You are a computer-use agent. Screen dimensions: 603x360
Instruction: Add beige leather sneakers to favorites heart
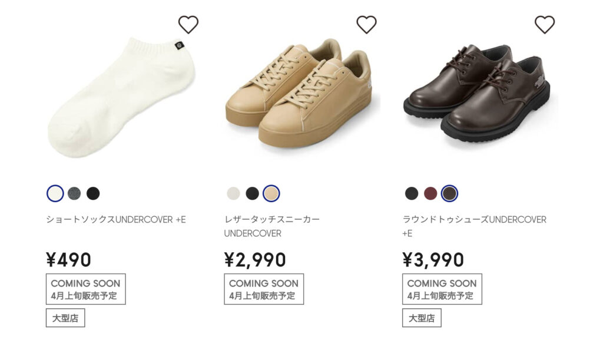(366, 25)
